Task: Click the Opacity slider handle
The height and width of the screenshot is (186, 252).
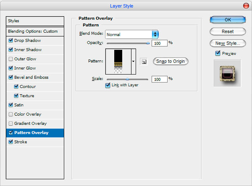Action: click(x=148, y=43)
